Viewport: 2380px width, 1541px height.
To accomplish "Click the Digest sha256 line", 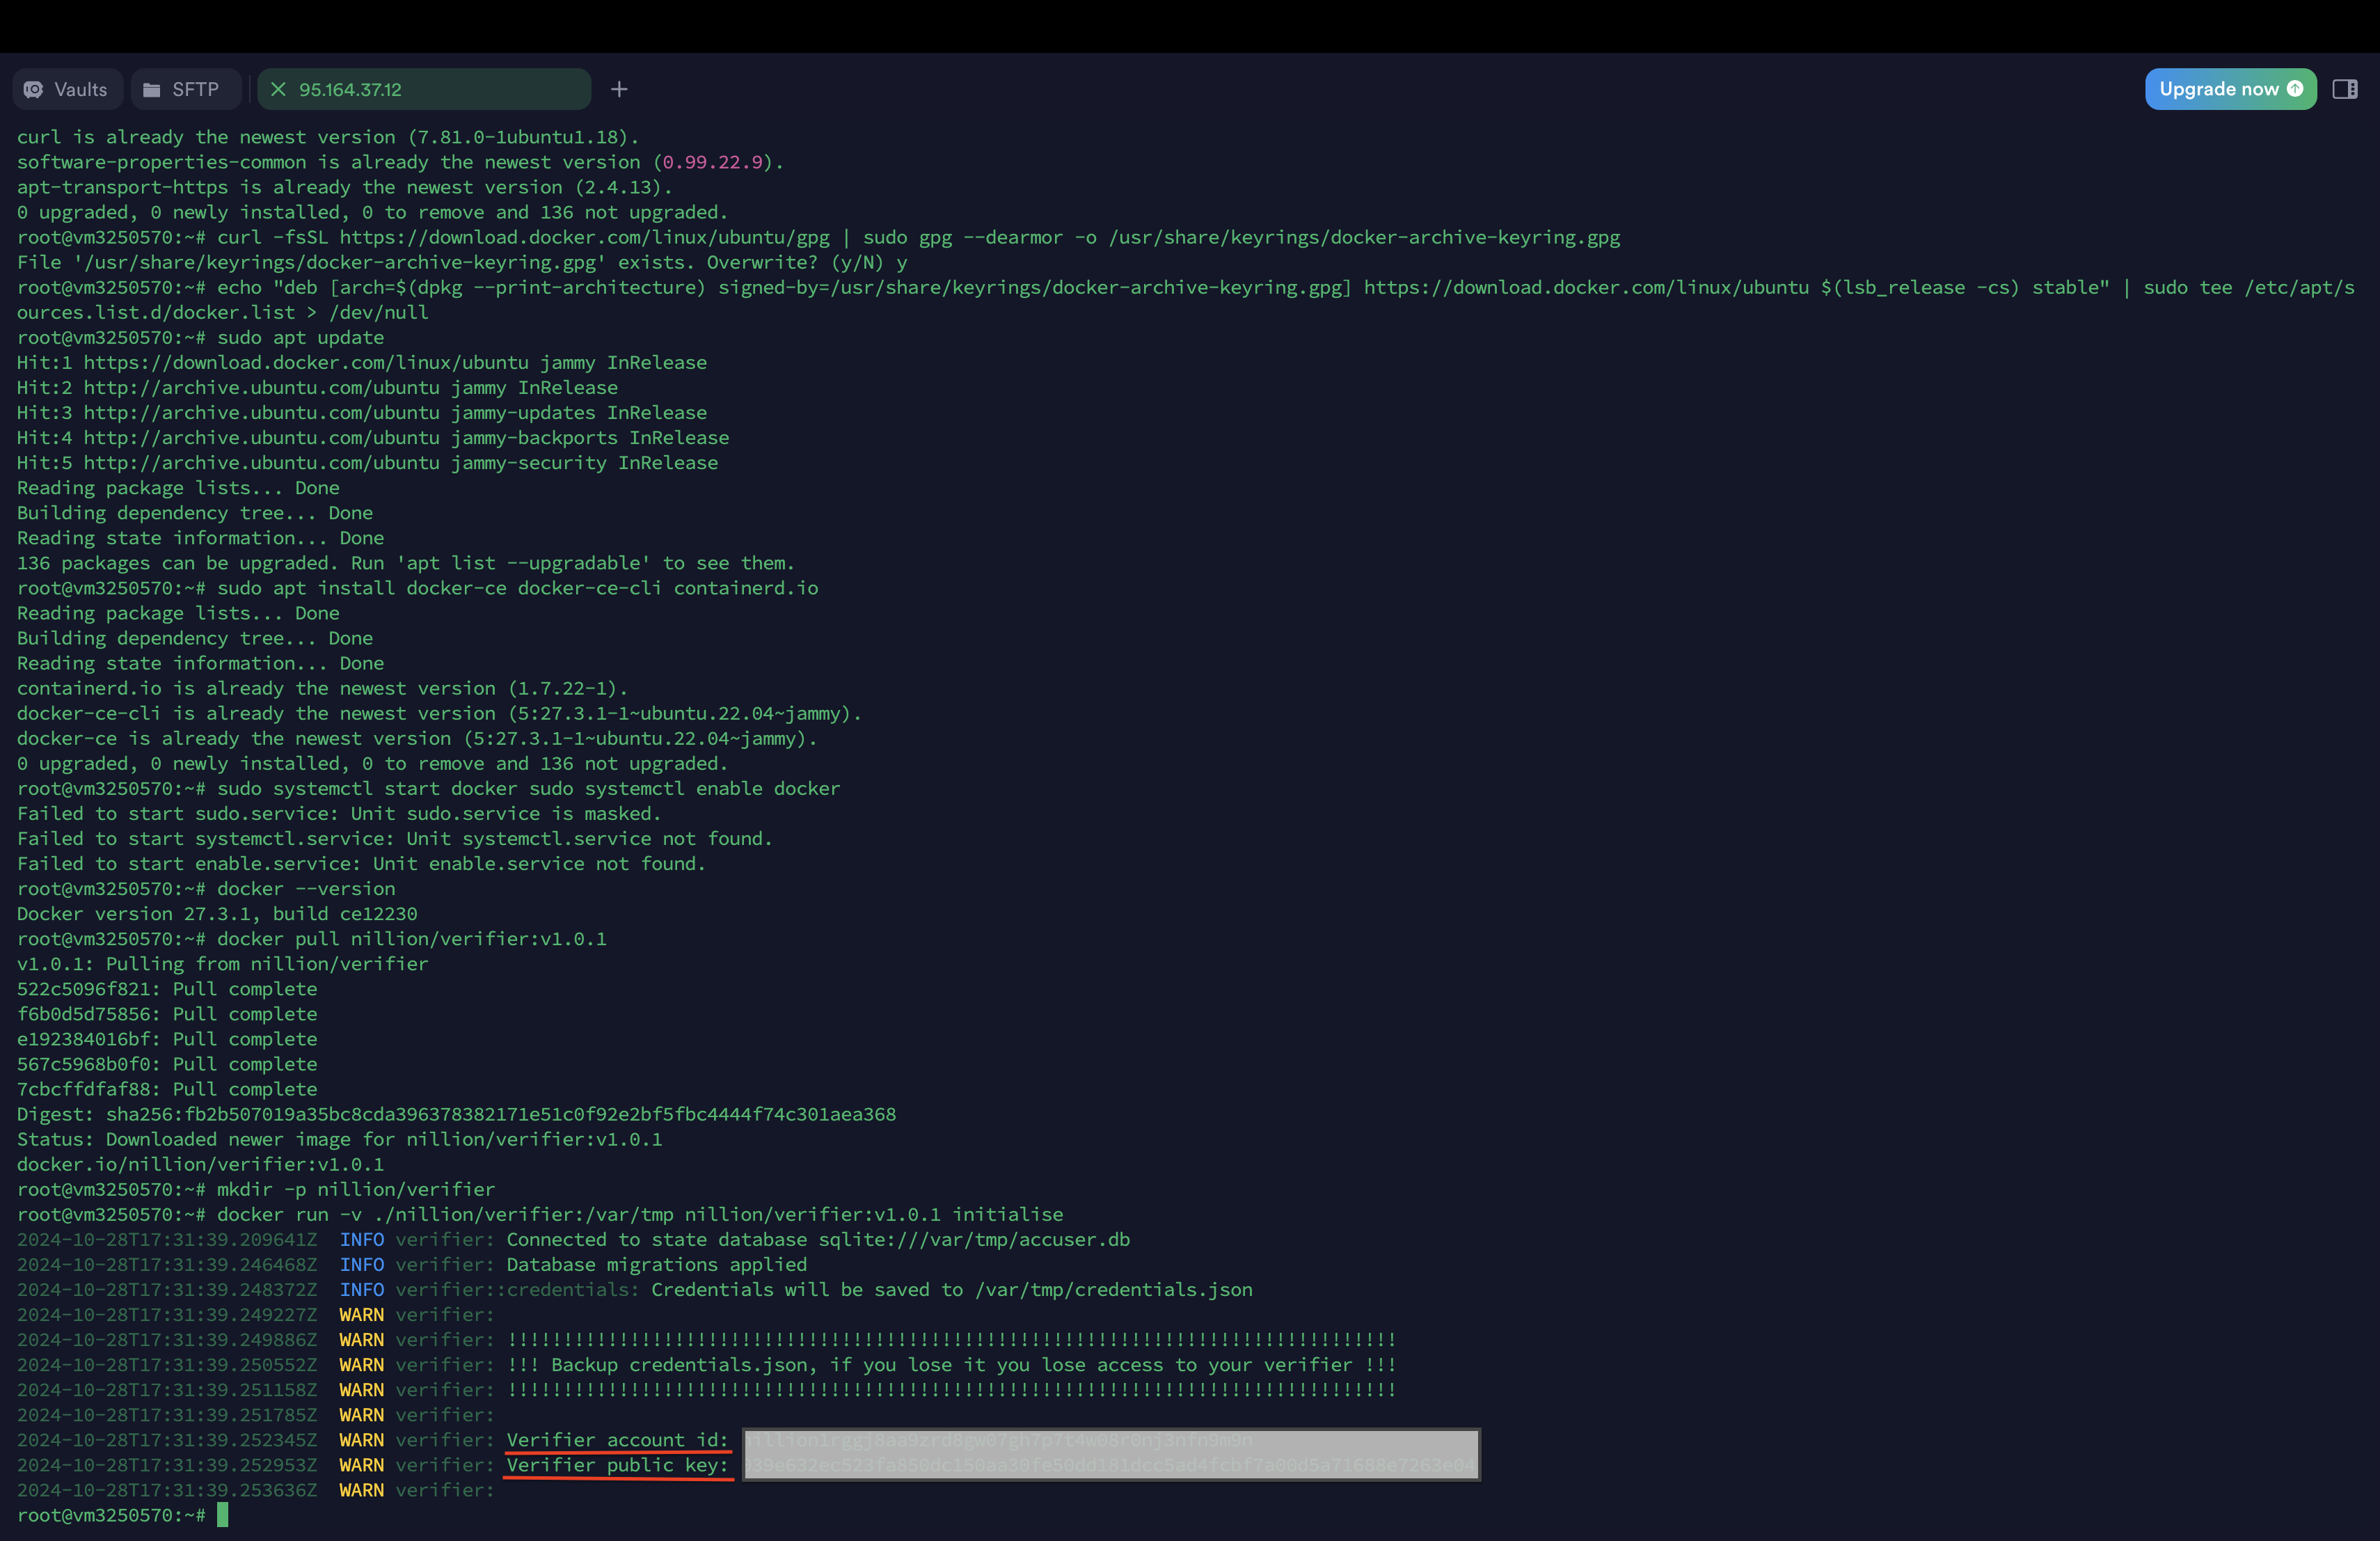I will [456, 1114].
